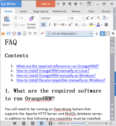
Task: Click the Paste clipboard icon
Action: coord(7,19)
